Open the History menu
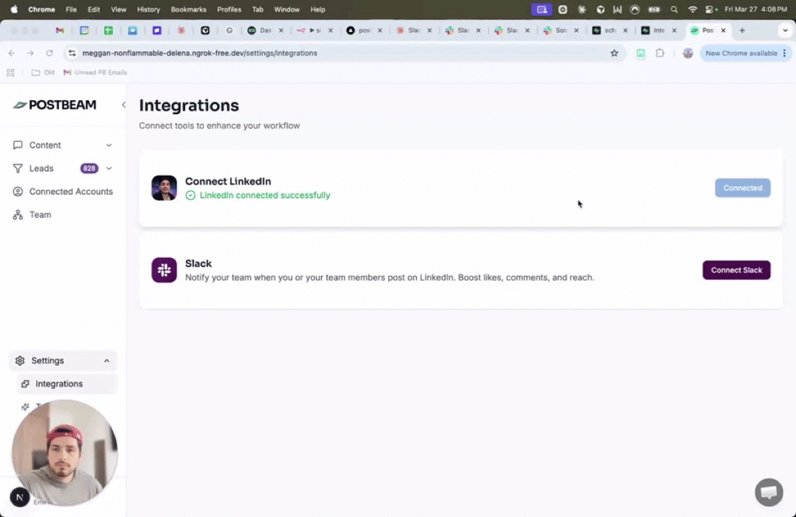This screenshot has width=796, height=517. 149,9
